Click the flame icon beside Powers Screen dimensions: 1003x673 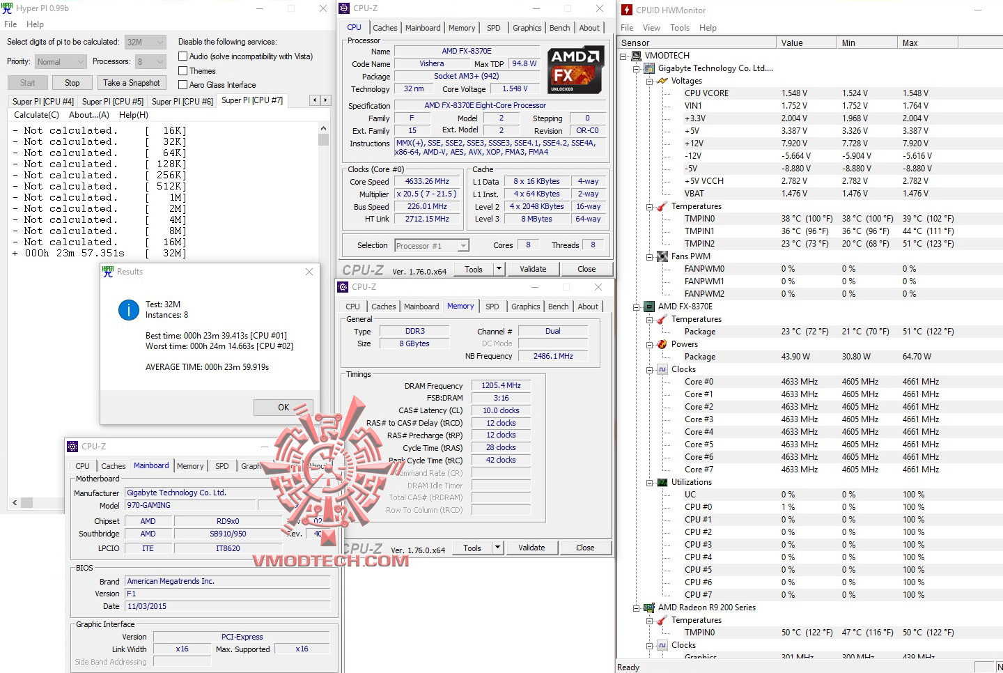(662, 344)
